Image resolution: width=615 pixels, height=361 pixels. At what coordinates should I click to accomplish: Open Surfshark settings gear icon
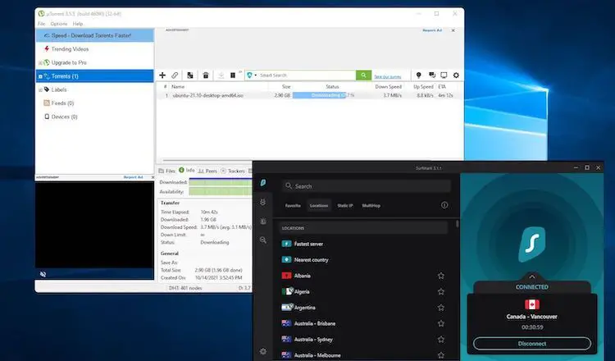tap(262, 351)
